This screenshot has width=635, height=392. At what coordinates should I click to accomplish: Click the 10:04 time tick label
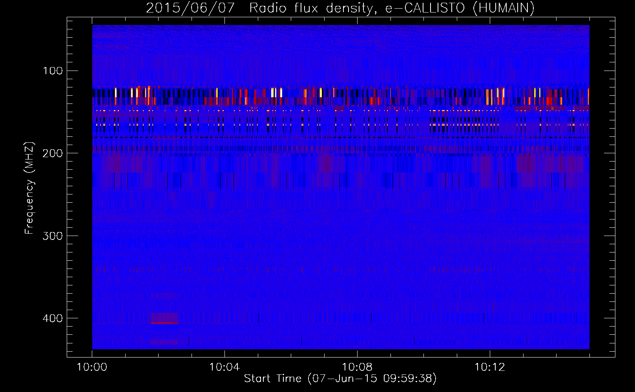point(224,367)
